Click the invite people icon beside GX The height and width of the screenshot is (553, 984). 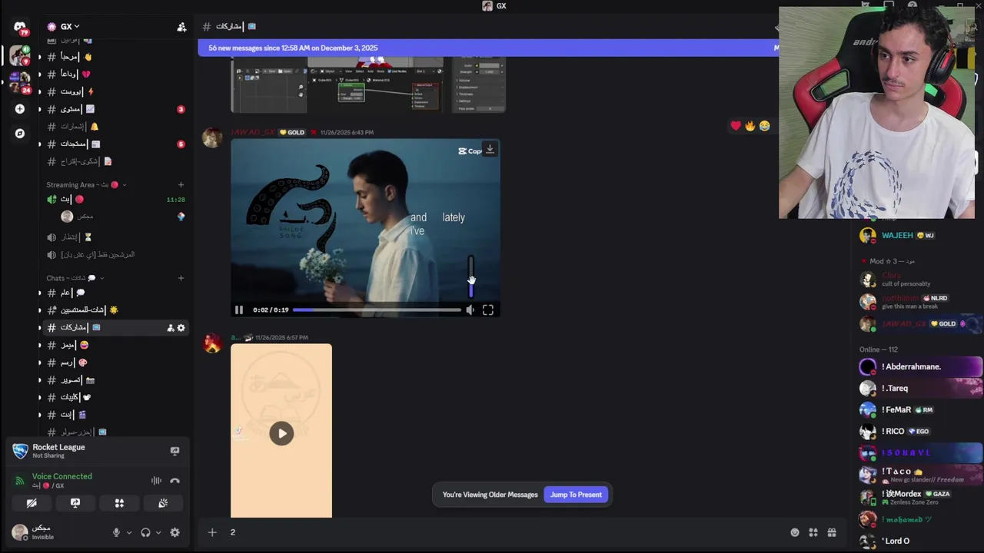(x=181, y=27)
